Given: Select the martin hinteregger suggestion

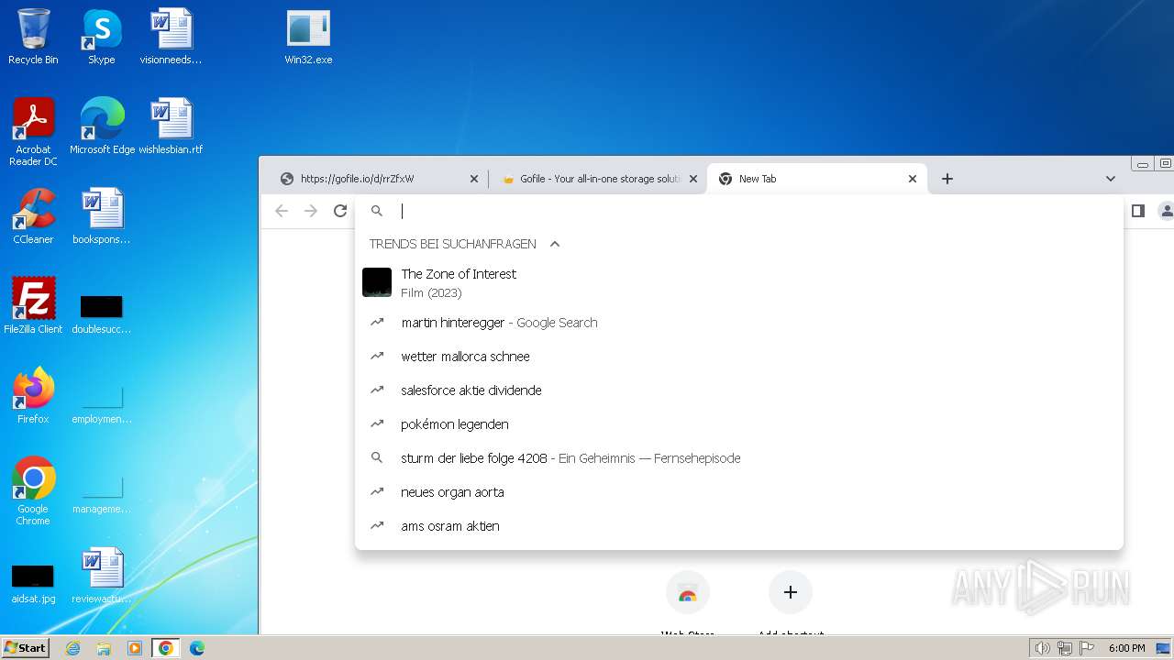Looking at the screenshot, I should click(x=738, y=323).
